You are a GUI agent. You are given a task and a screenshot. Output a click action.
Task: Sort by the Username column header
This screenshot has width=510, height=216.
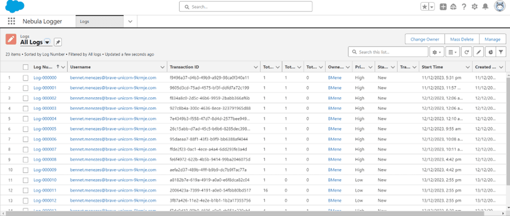click(x=80, y=67)
